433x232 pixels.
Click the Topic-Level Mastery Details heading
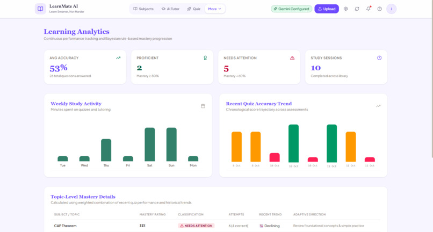83,197
